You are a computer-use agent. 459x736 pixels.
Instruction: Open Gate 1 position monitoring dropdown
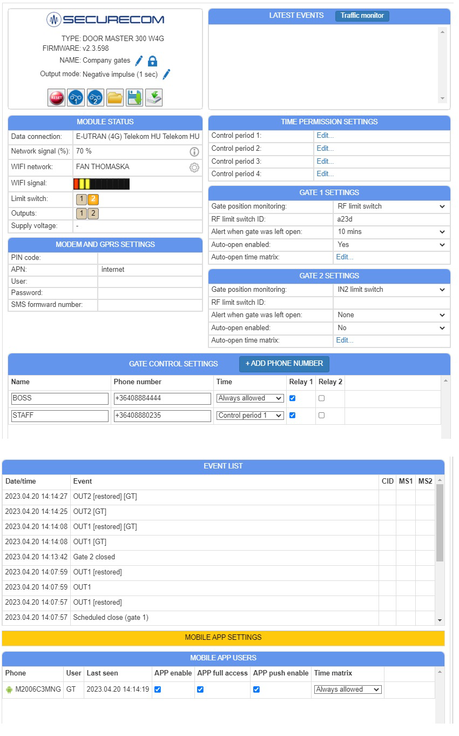[391, 206]
